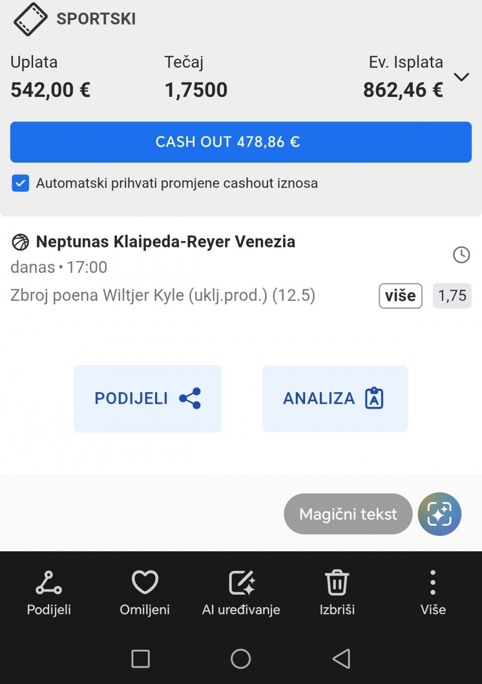Tap the Android home circle button
The width and height of the screenshot is (482, 684).
coord(240,659)
